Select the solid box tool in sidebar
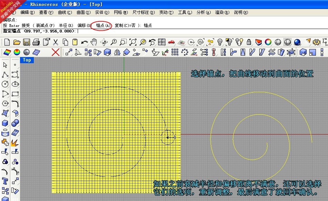 click(5, 123)
